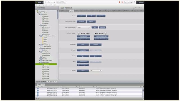
Task: Toggle the Demo Cluster checkbox
Action: point(134,8)
